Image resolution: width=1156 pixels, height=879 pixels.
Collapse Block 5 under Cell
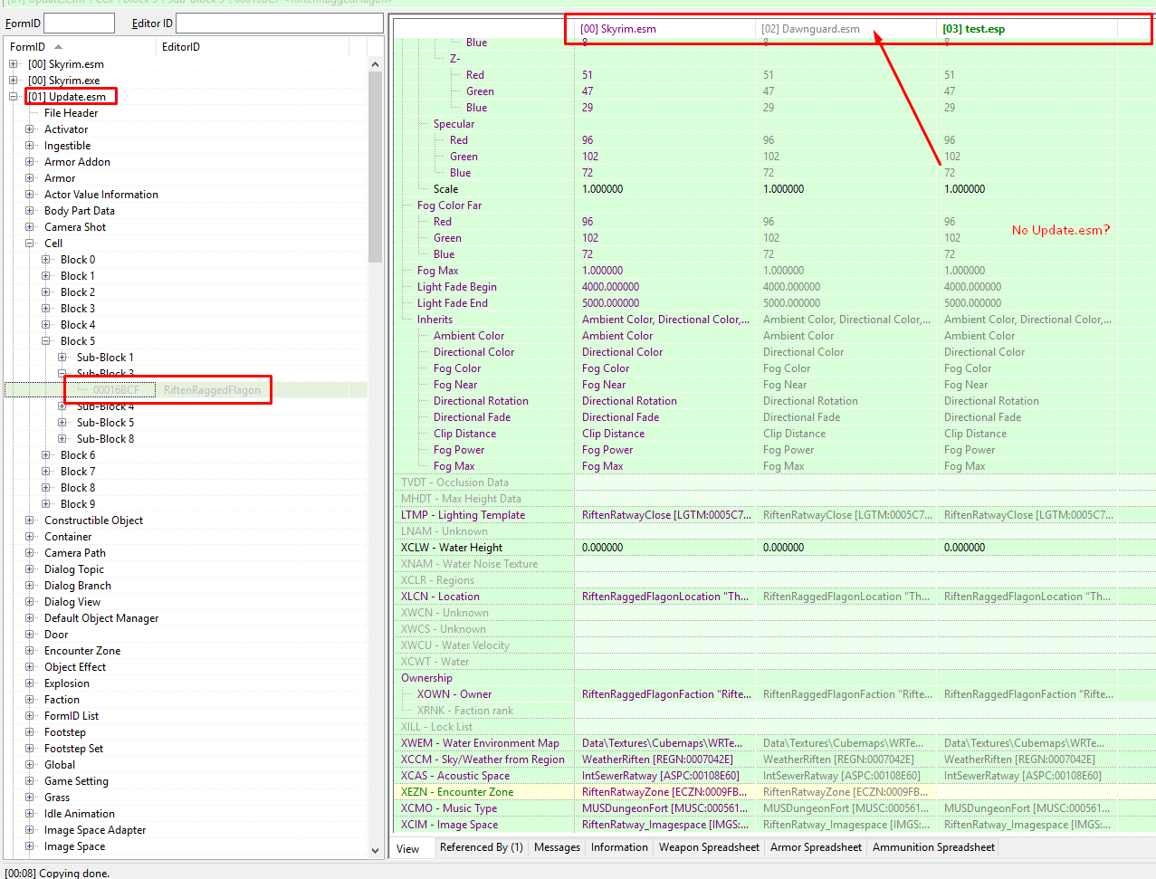pyautogui.click(x=46, y=341)
